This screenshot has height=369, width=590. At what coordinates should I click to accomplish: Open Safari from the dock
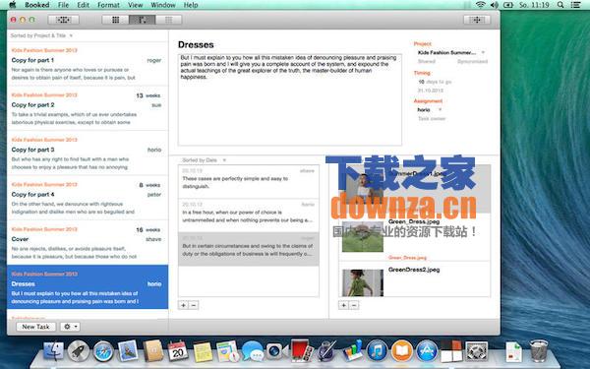[103, 351]
